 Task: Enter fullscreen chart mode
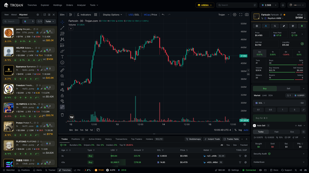click(x=241, y=14)
